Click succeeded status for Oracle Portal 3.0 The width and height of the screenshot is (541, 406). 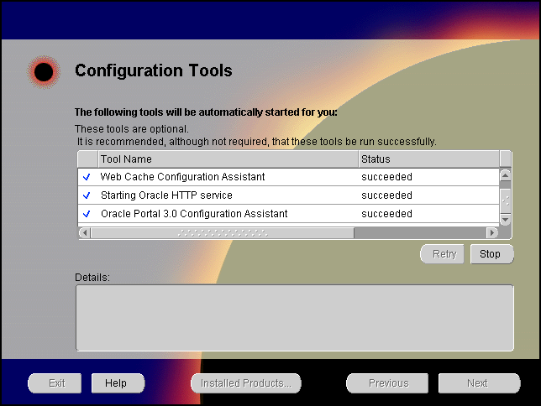click(x=386, y=214)
